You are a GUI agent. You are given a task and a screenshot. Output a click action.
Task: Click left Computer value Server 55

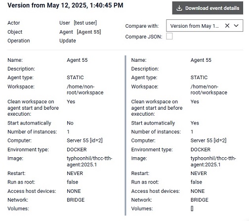(x=84, y=140)
